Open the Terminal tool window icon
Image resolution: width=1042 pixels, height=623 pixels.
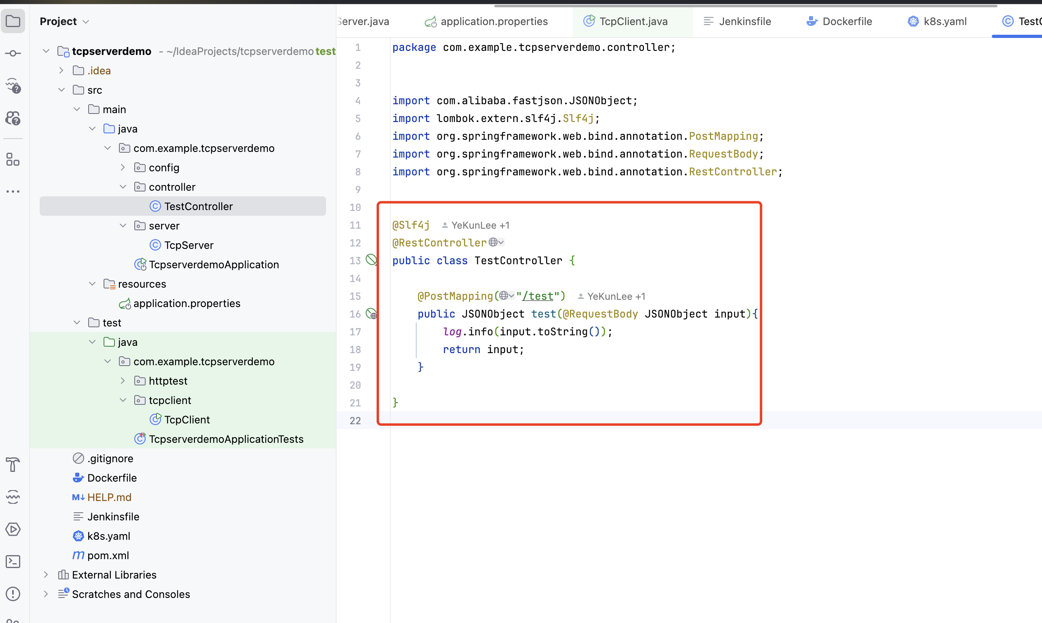pos(13,561)
